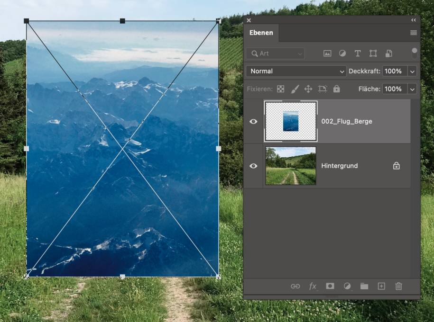The width and height of the screenshot is (434, 322).
Task: Open the Fläche slider arrow
Action: point(412,89)
